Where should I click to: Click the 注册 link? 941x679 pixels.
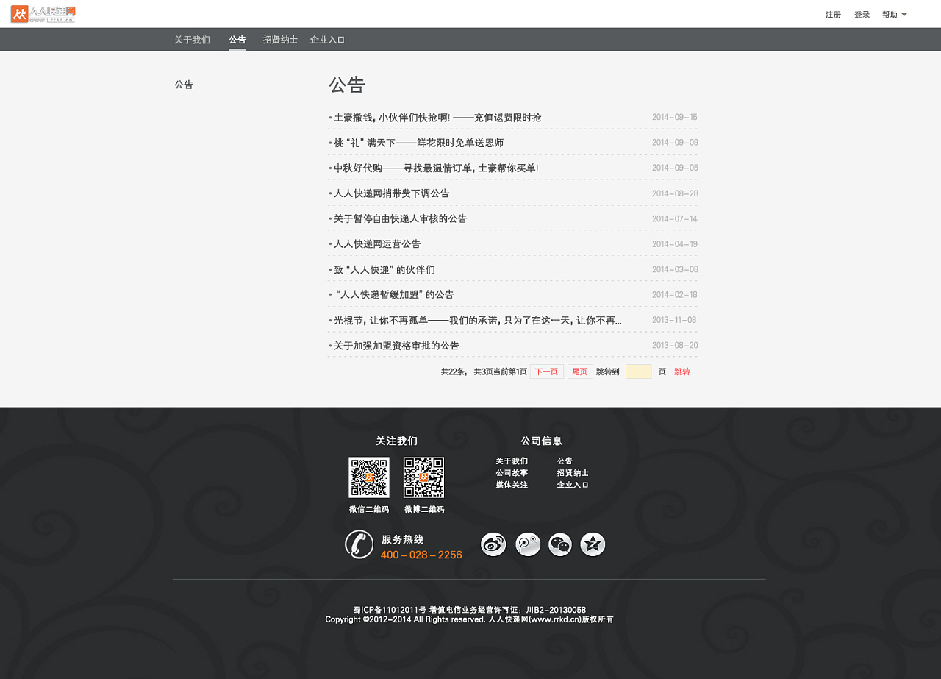[x=833, y=14]
